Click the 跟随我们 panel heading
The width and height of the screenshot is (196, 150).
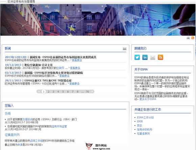[x=140, y=48]
